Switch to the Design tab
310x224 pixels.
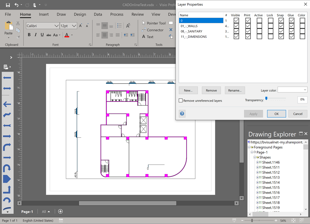point(80,15)
